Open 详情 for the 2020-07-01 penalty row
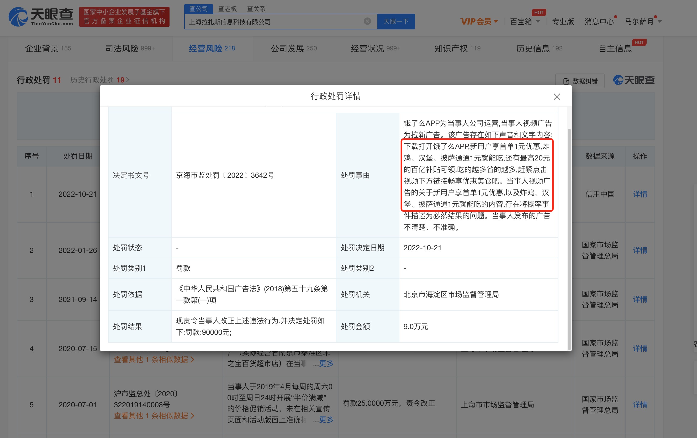This screenshot has width=697, height=438. (640, 405)
